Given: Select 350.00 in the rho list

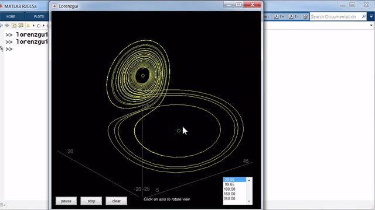Looking at the screenshot, I should pyautogui.click(x=234, y=198).
